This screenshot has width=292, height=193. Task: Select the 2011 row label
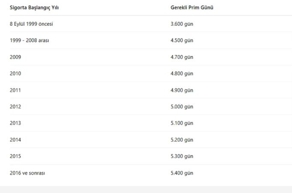pos(15,90)
